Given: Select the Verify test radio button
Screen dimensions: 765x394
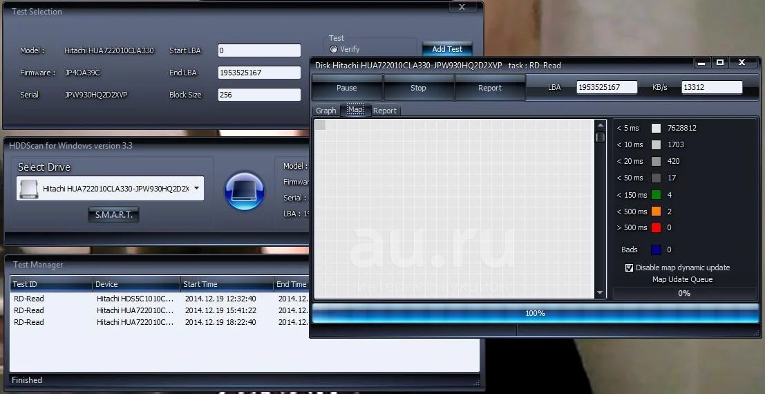Looking at the screenshot, I should (334, 49).
